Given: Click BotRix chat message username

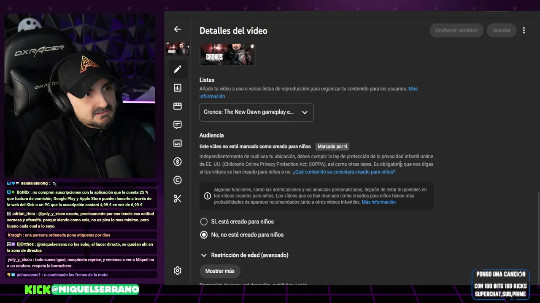Looking at the screenshot, I should [23, 192].
